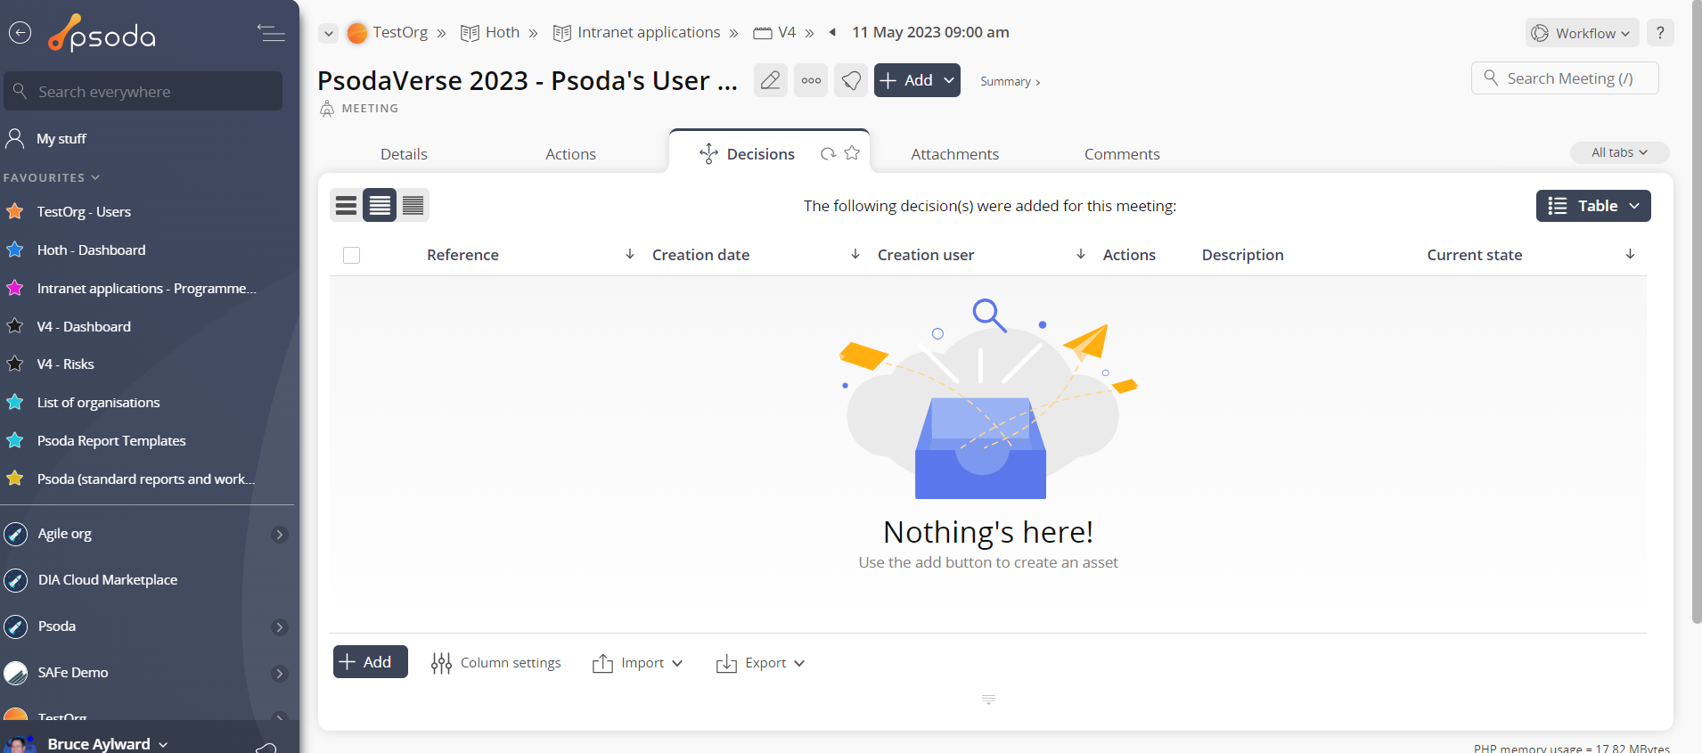Click the pencil edit icon
The width and height of the screenshot is (1702, 753).
tap(771, 80)
